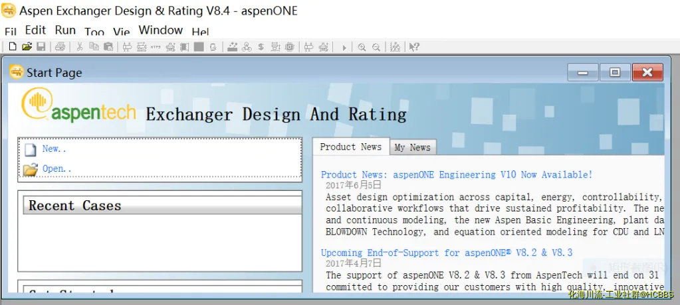Open aspenONE Engineering V10 news headline

pos(456,175)
